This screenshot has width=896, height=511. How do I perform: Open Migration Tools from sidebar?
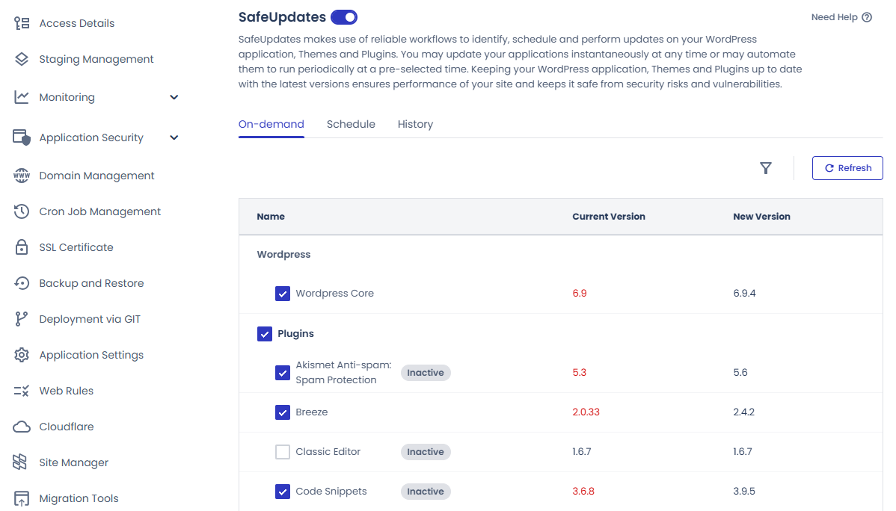[79, 498]
